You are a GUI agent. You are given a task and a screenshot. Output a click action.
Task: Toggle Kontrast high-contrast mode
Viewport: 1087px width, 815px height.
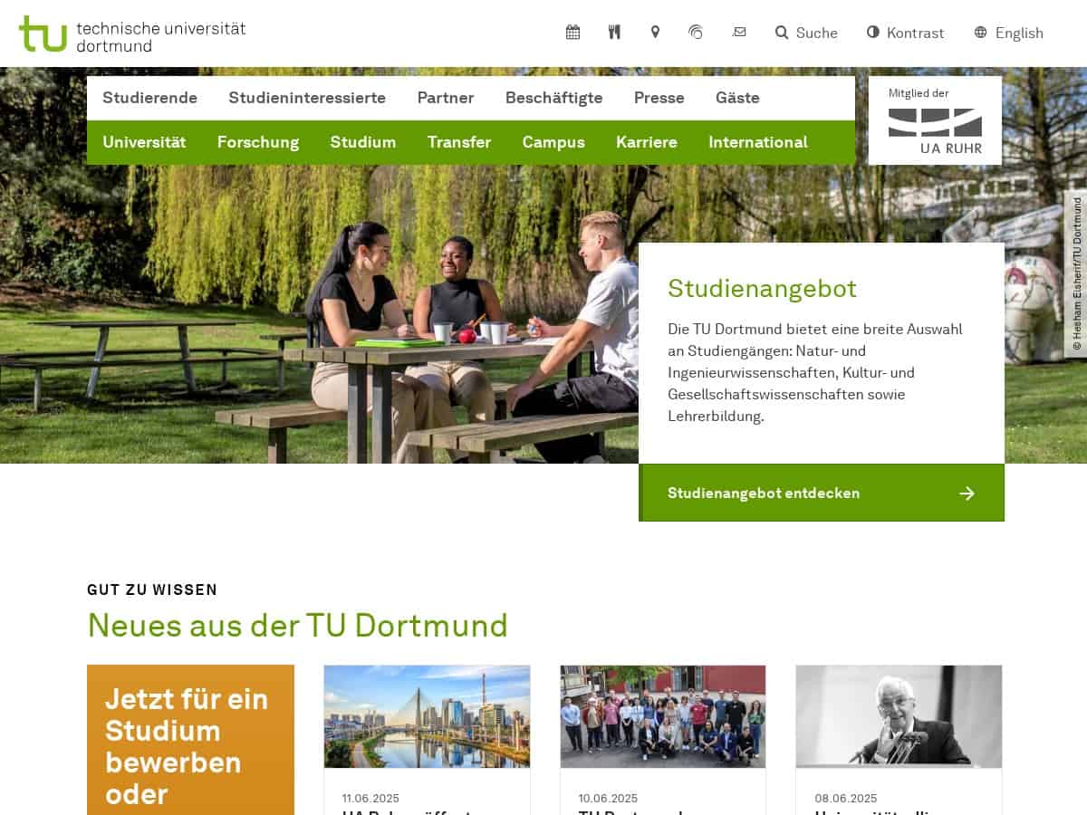coord(905,33)
